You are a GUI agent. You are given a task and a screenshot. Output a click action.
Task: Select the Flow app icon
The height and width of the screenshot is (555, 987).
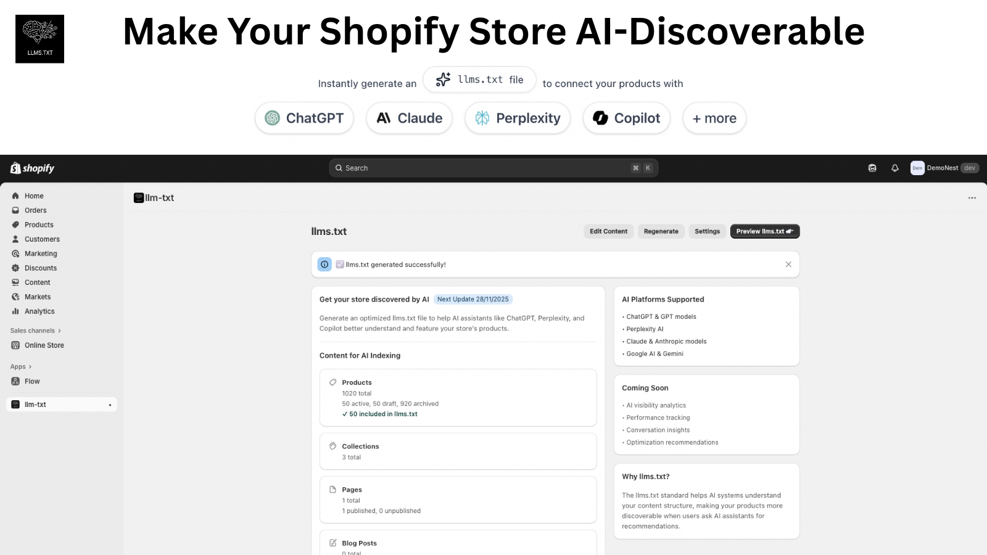tap(15, 381)
